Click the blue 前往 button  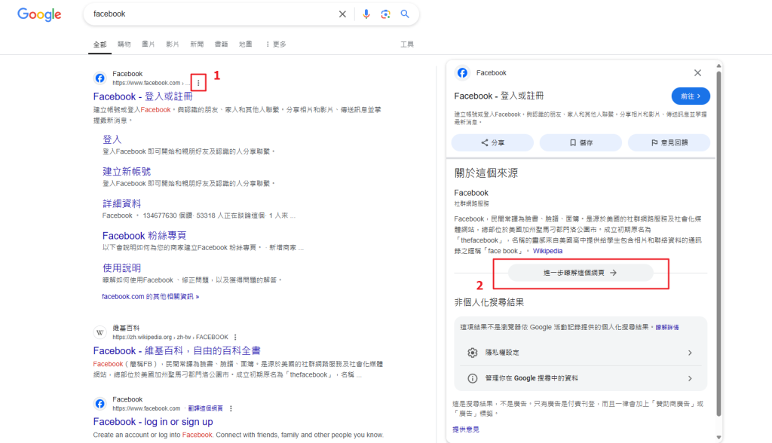690,96
